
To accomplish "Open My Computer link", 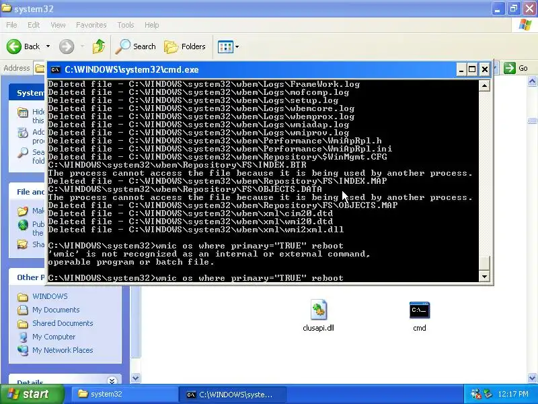I will pyautogui.click(x=54, y=337).
